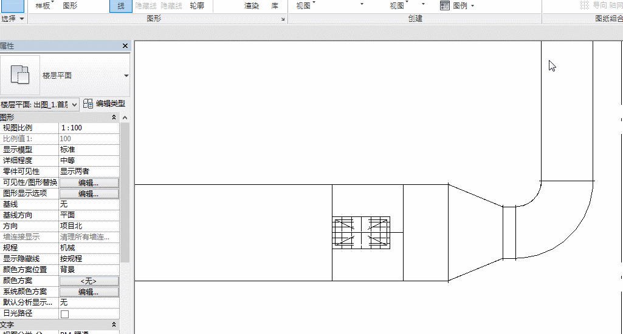Image resolution: width=623 pixels, height=334 pixels.
Task: Click the 方向 value 项目北
Action: (89, 226)
